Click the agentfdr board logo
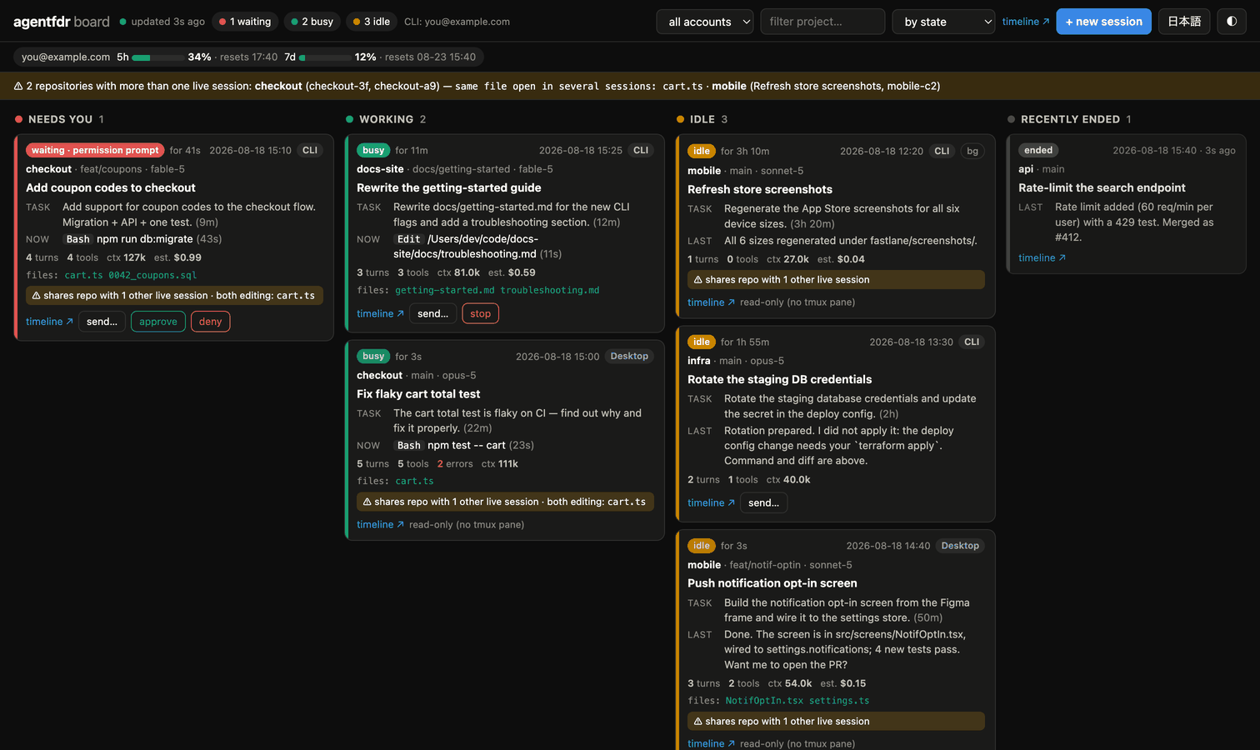Image resolution: width=1260 pixels, height=750 pixels. click(62, 22)
